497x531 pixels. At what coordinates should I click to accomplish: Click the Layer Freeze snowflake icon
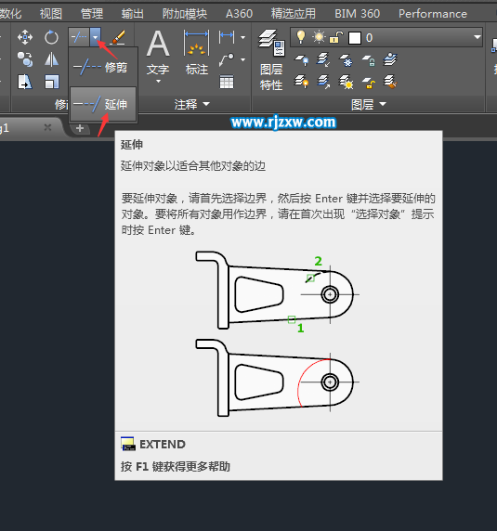coord(346,60)
